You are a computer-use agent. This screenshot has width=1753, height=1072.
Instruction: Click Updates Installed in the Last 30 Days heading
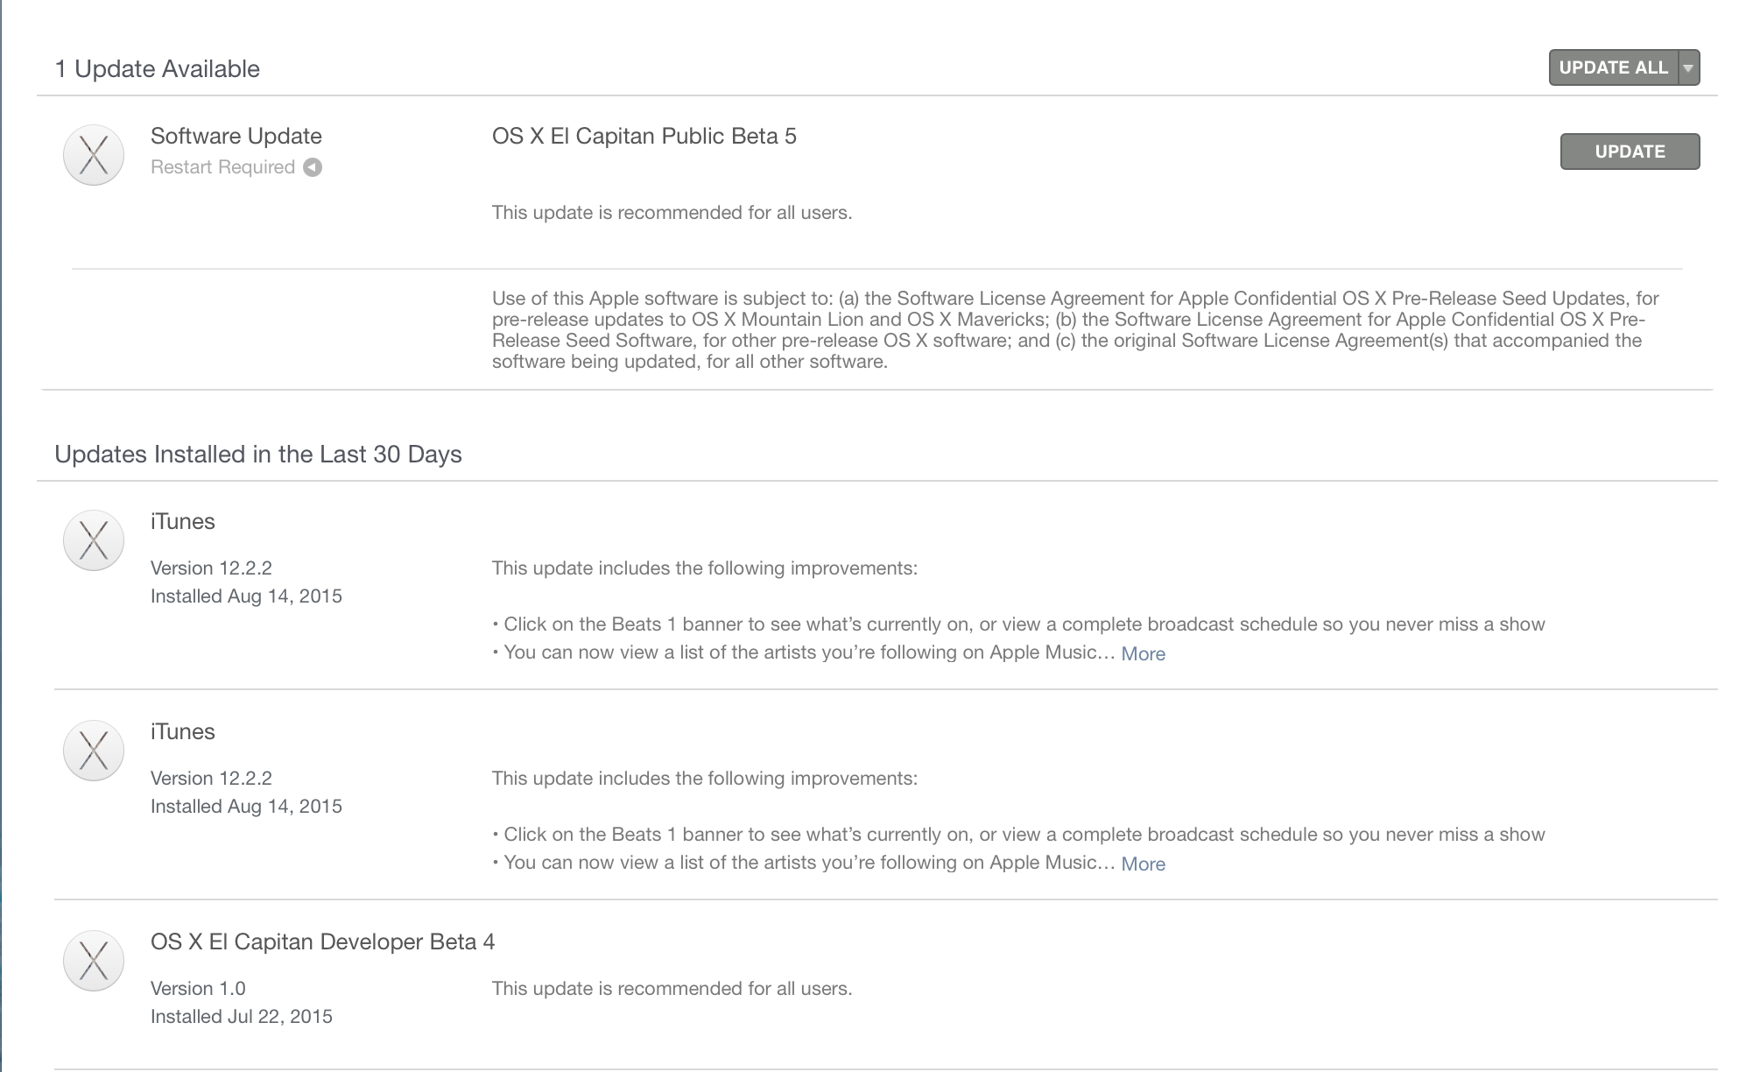pyautogui.click(x=258, y=455)
